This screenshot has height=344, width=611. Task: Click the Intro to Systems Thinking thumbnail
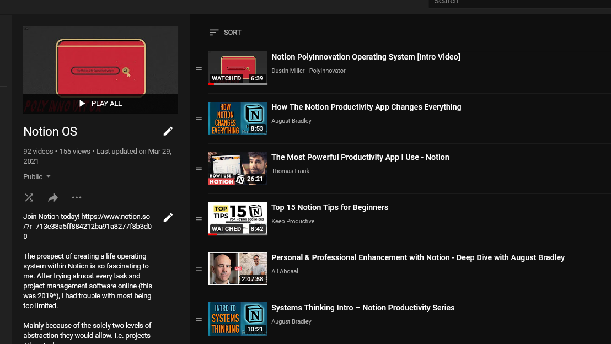click(x=238, y=319)
